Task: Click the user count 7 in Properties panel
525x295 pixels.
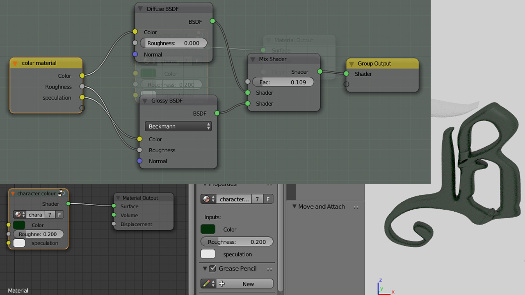Action: pyautogui.click(x=257, y=199)
